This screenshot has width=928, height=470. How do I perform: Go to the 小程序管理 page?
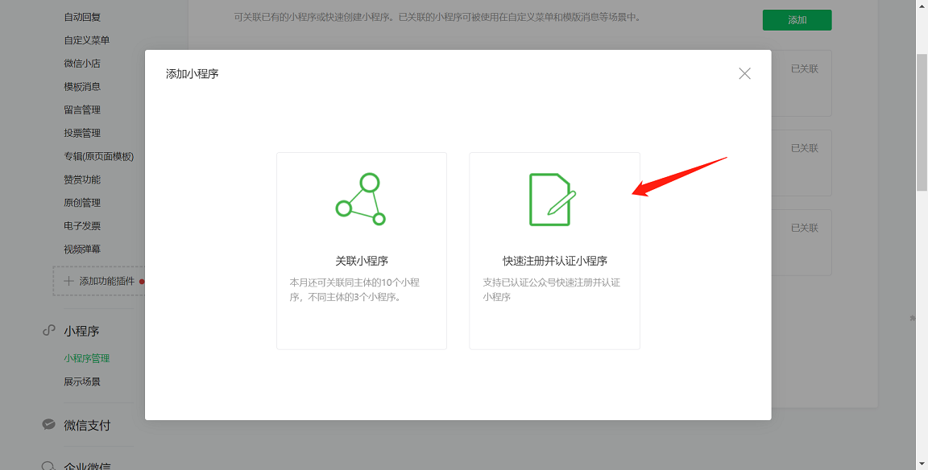[87, 359]
